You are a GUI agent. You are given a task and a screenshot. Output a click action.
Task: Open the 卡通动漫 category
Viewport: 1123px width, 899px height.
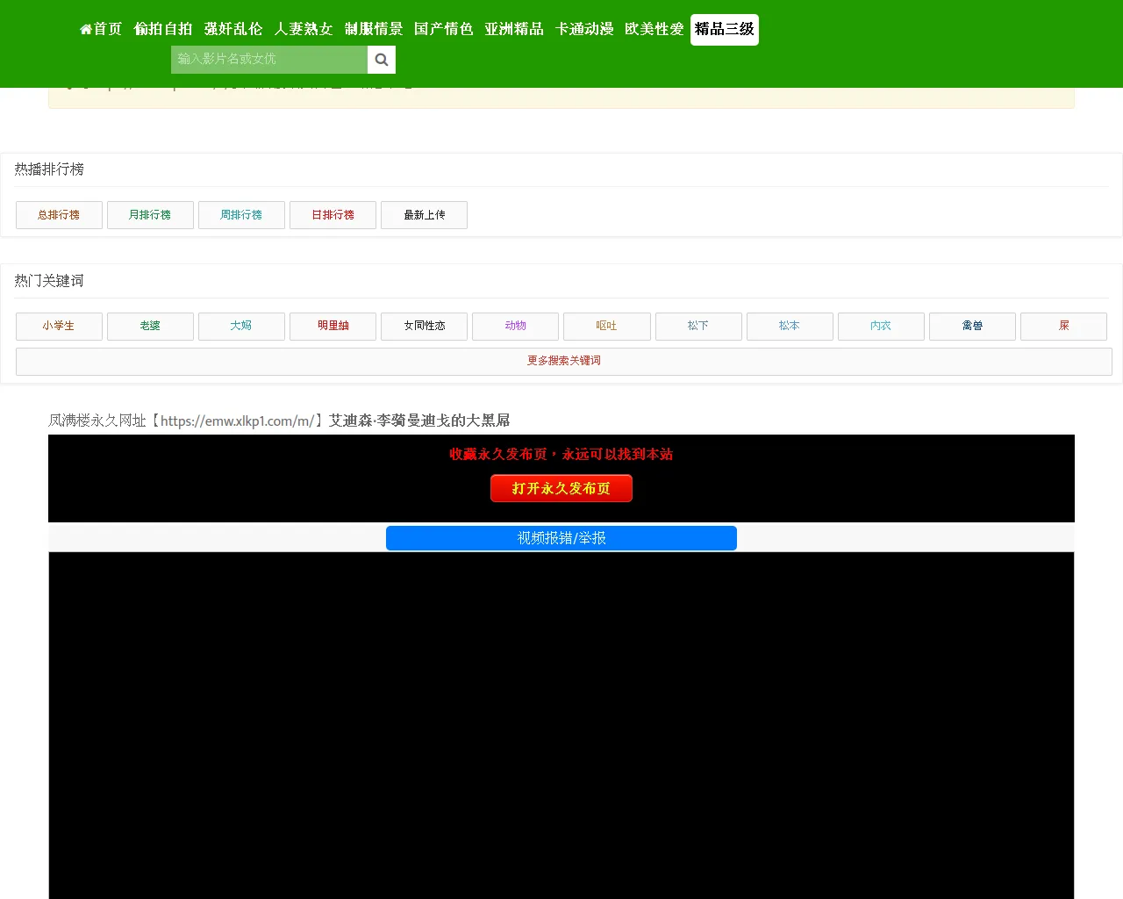pos(584,29)
